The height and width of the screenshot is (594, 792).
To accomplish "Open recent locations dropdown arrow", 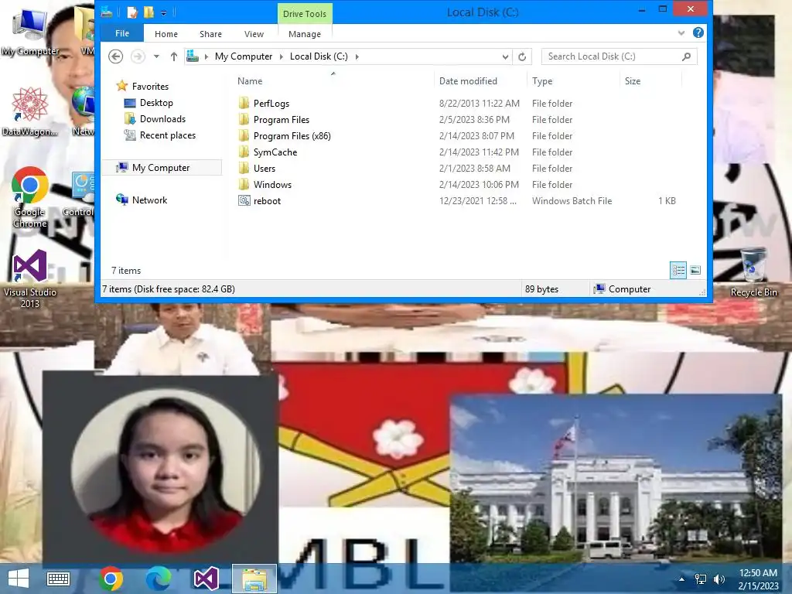I will click(156, 56).
